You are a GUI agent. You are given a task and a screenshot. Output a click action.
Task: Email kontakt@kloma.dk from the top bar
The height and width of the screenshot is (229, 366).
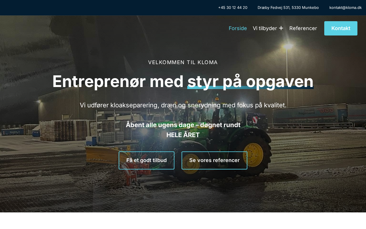(x=345, y=7)
